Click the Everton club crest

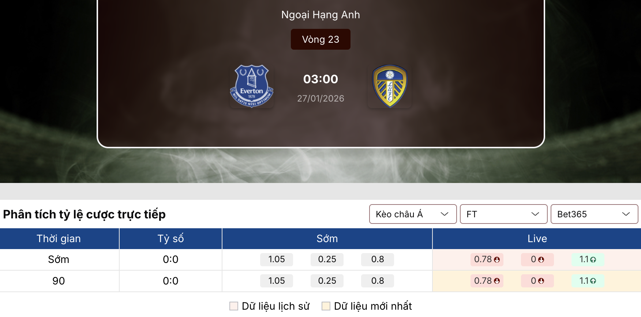click(x=252, y=86)
